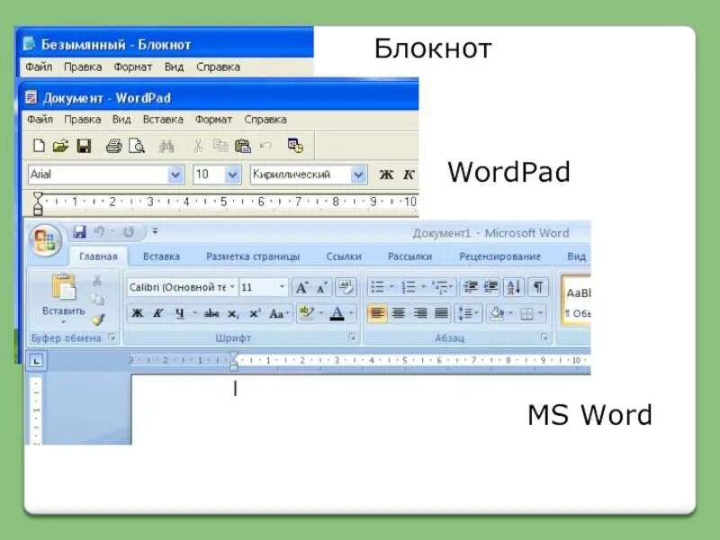Click Cut scissors in Word clipboard group

pyautogui.click(x=97, y=280)
